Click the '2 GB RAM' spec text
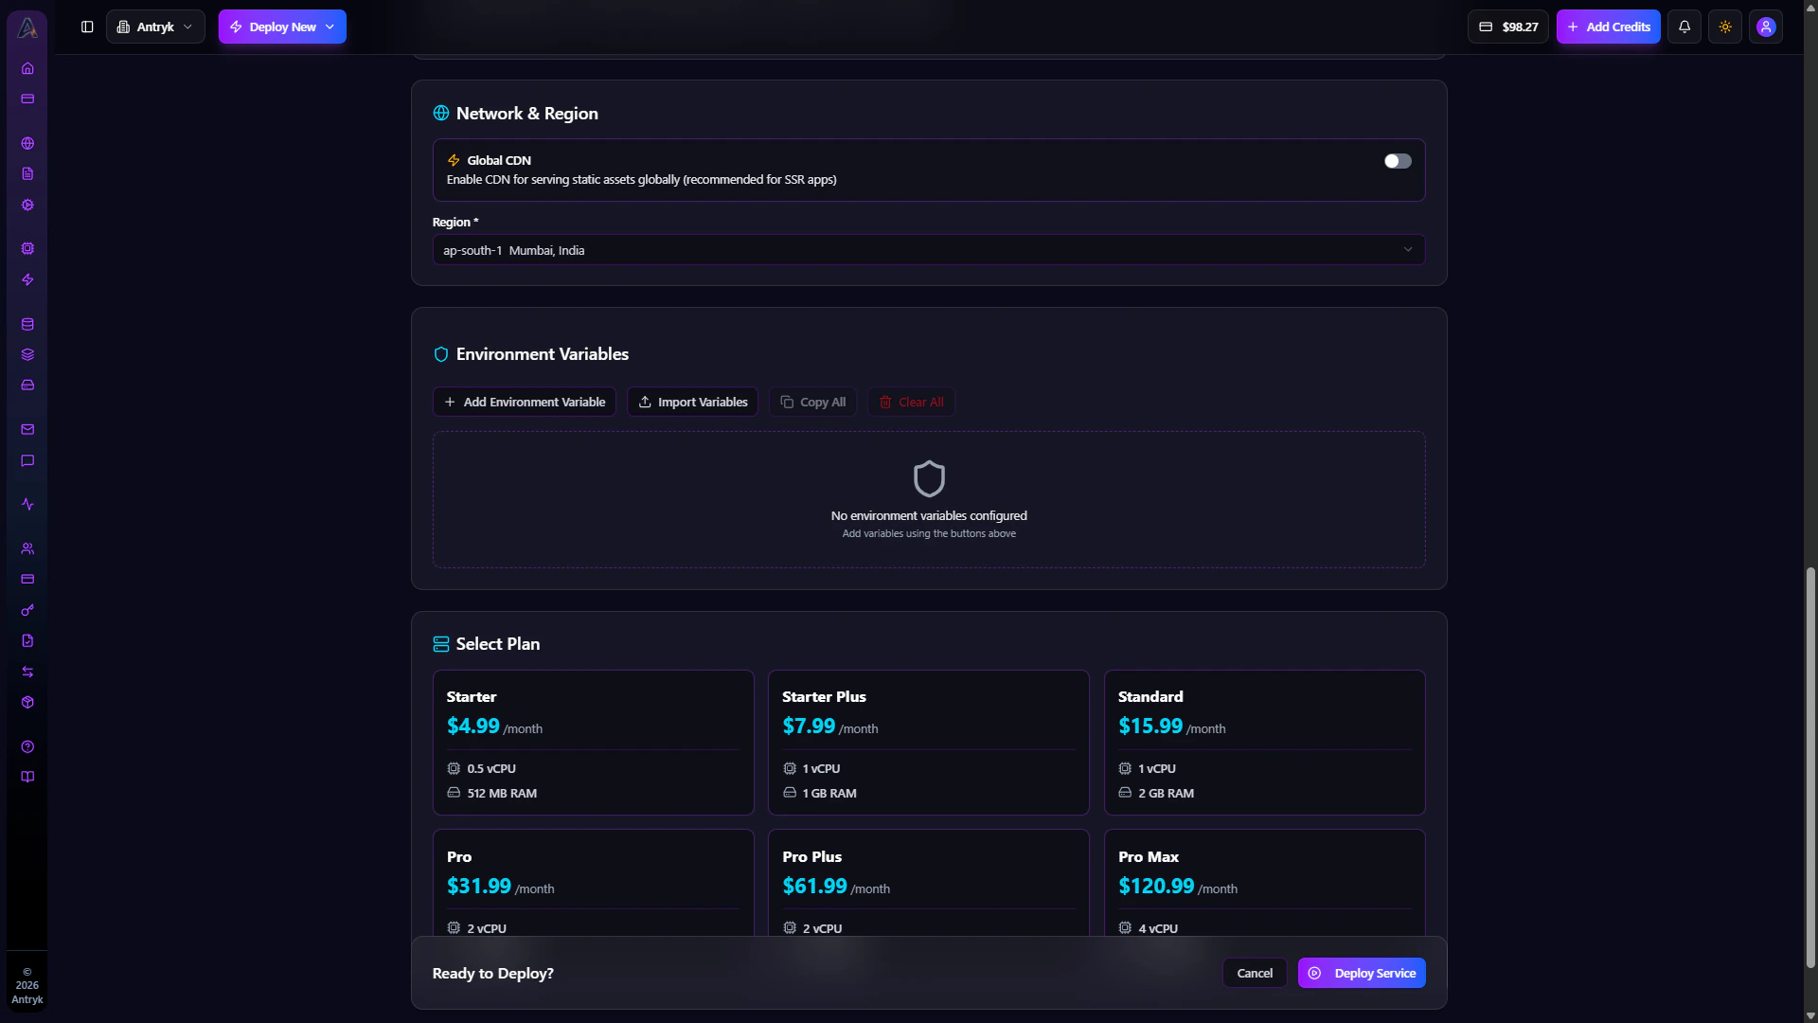Viewport: 1818px width, 1023px height. (1166, 793)
